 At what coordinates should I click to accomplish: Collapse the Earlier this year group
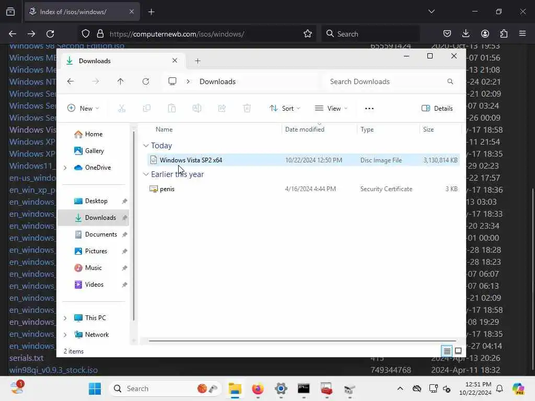146,174
